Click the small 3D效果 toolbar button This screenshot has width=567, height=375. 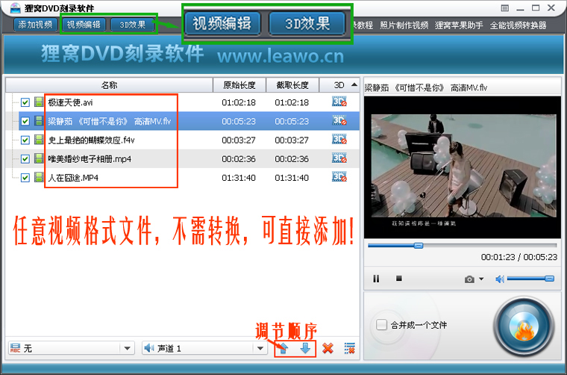click(132, 25)
